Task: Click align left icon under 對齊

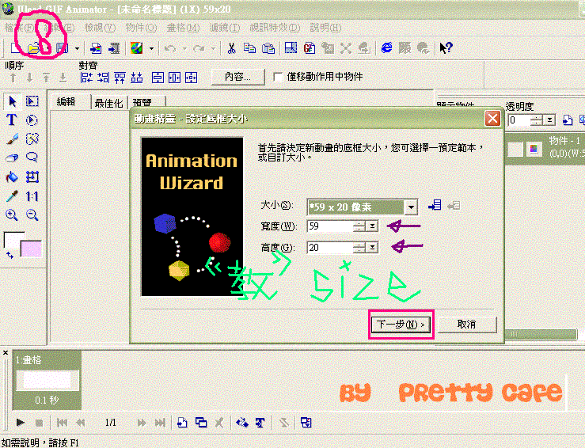Action: point(86,78)
